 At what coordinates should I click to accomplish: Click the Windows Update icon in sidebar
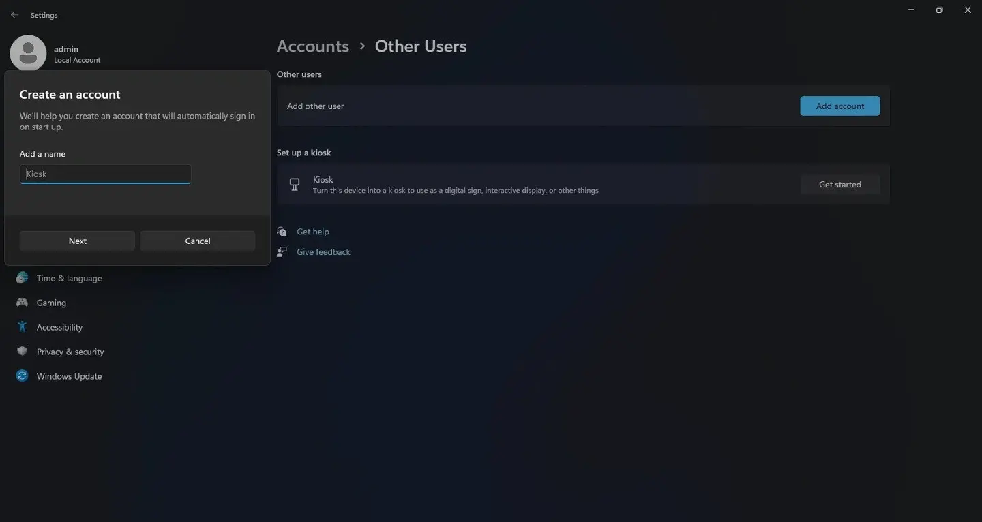tap(22, 375)
